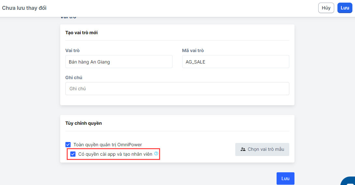Click the help icon beside app install permission
This screenshot has width=355, height=185.
(156, 153)
